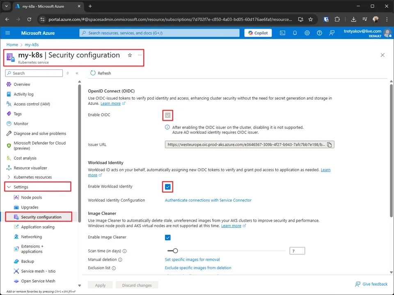Click the info icon next to Exclusion list
This screenshot has width=394, height=295.
tap(114, 268)
